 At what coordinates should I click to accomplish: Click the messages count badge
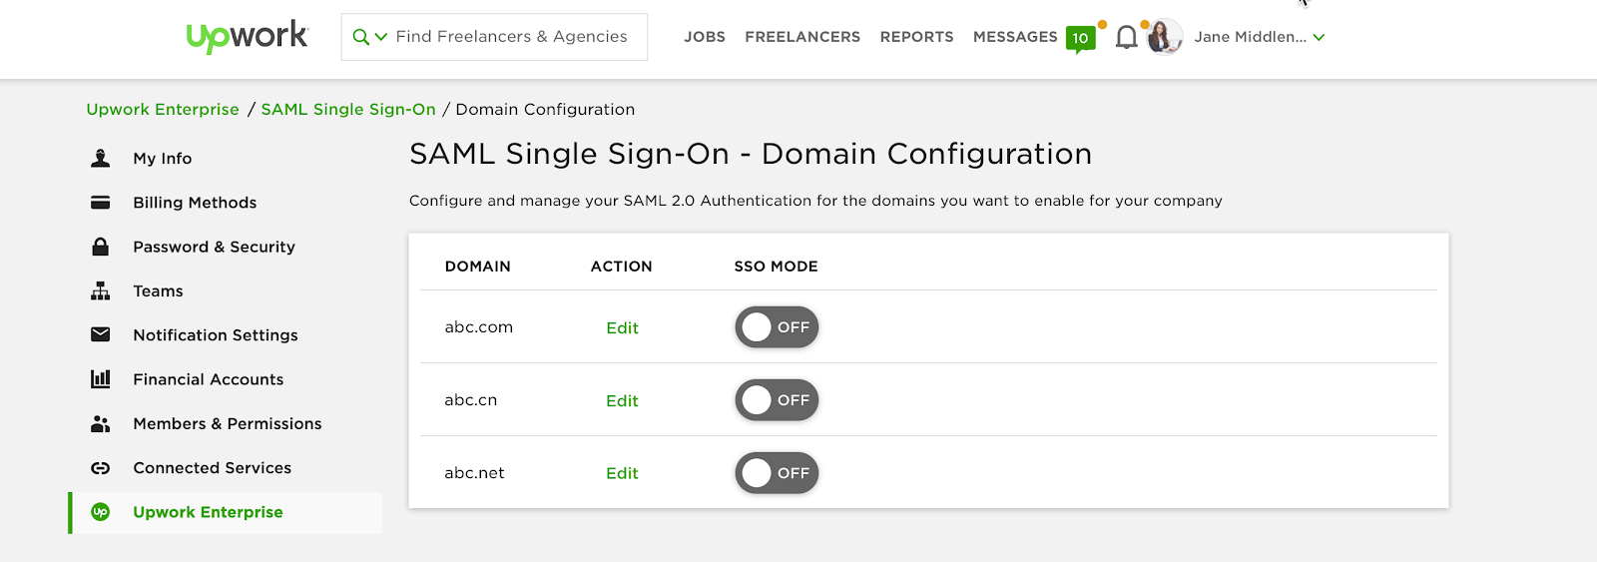click(x=1080, y=38)
